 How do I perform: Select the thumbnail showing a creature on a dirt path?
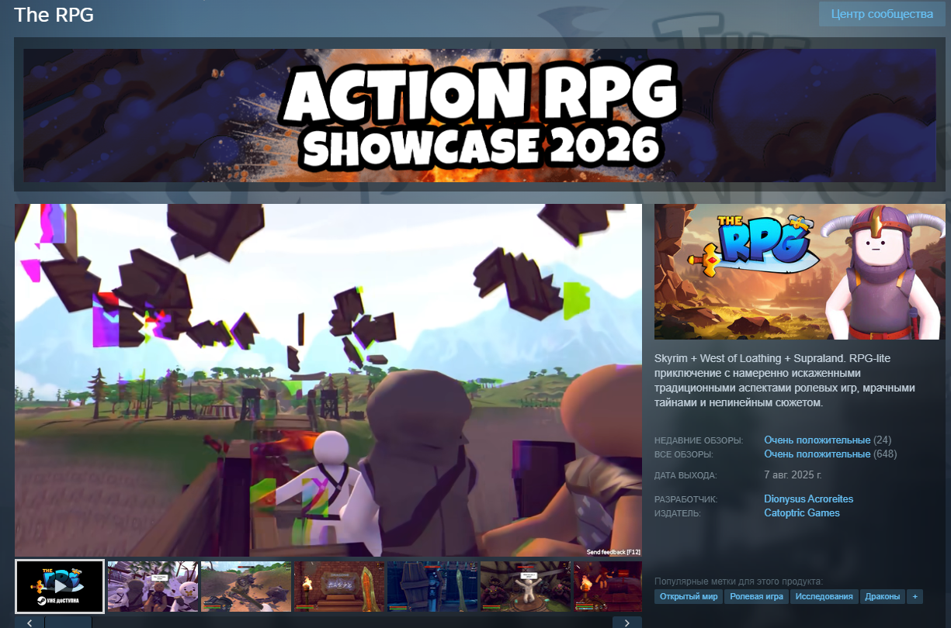246,586
